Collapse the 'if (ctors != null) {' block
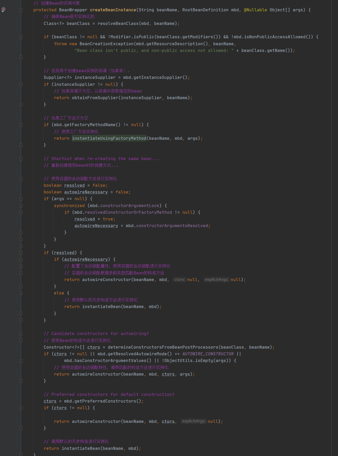Screen dimensions: 338x456 (x=21, y=408)
